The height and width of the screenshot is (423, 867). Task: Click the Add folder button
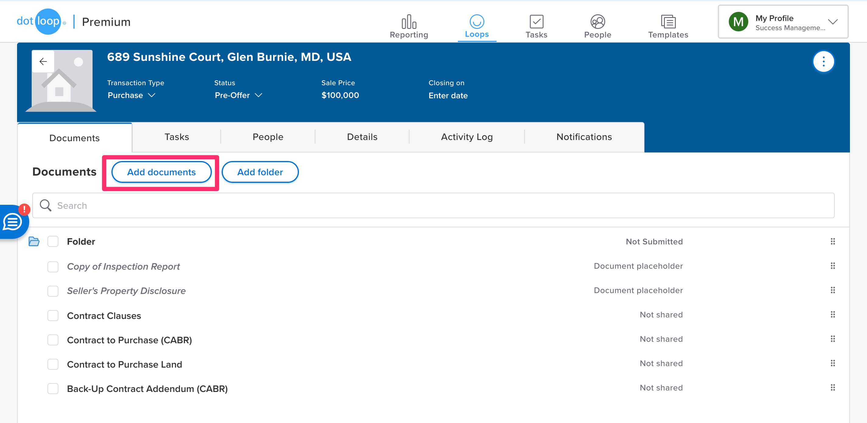click(x=260, y=172)
